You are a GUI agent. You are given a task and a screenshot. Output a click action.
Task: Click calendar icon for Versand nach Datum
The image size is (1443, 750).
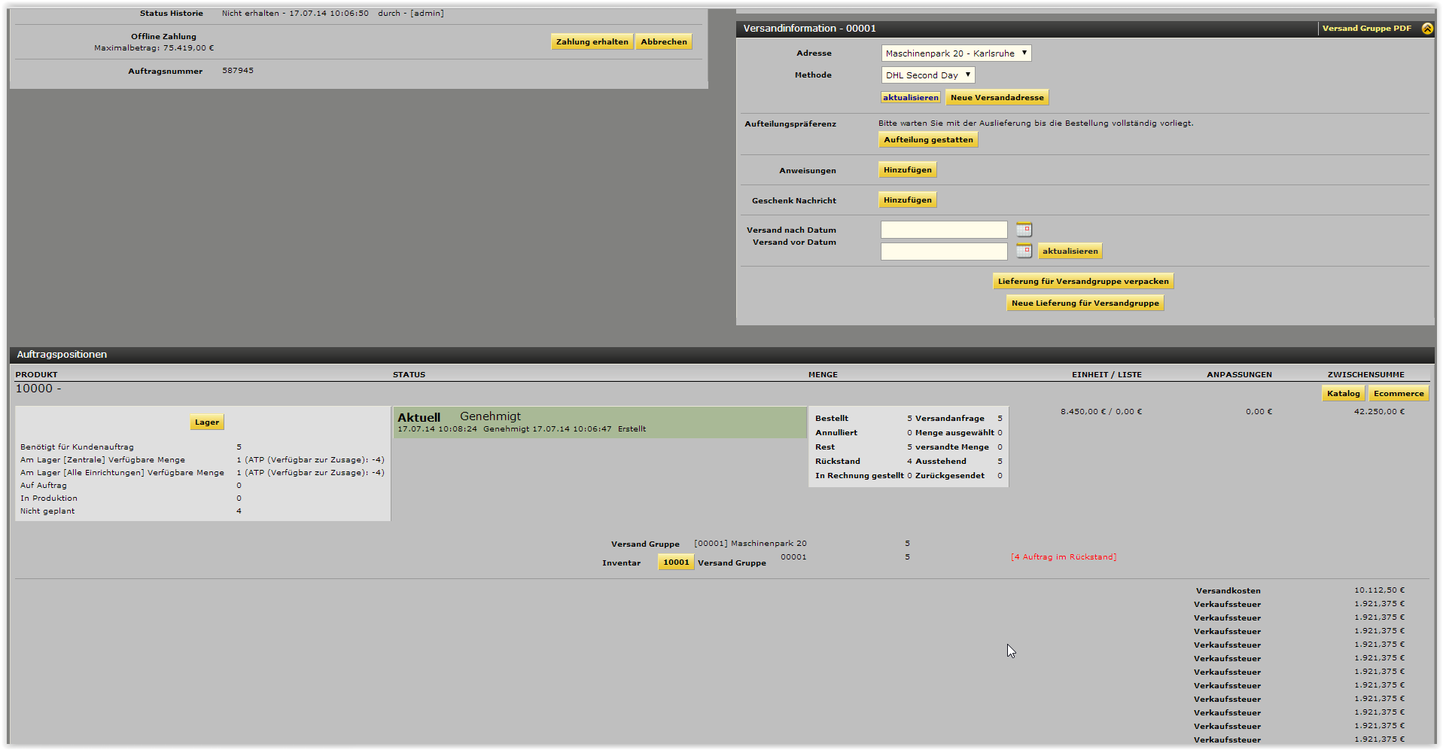tap(1024, 230)
